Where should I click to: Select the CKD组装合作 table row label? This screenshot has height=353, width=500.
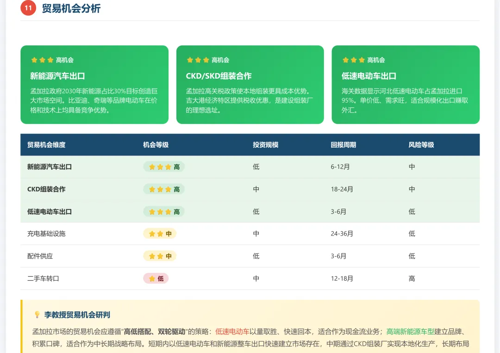[46, 189]
